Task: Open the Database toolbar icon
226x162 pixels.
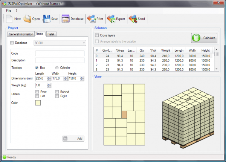Action: click(66, 18)
